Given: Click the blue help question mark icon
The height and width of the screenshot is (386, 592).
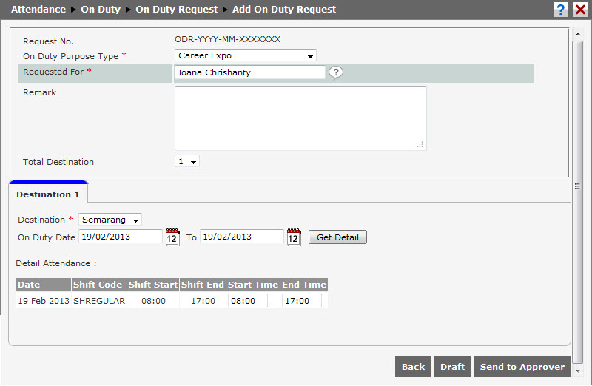Looking at the screenshot, I should pos(561,10).
